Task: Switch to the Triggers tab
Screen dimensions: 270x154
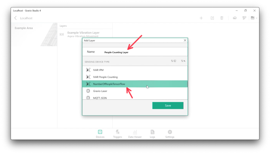Action: pyautogui.click(x=117, y=134)
